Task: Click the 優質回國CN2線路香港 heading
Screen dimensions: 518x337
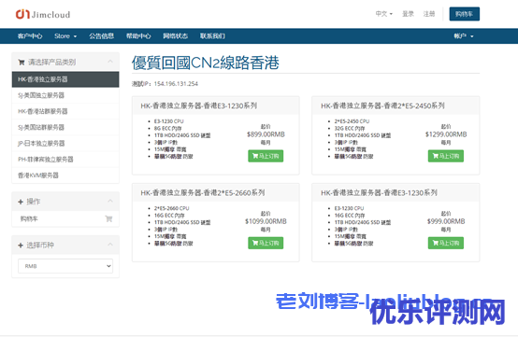Action: (x=206, y=63)
